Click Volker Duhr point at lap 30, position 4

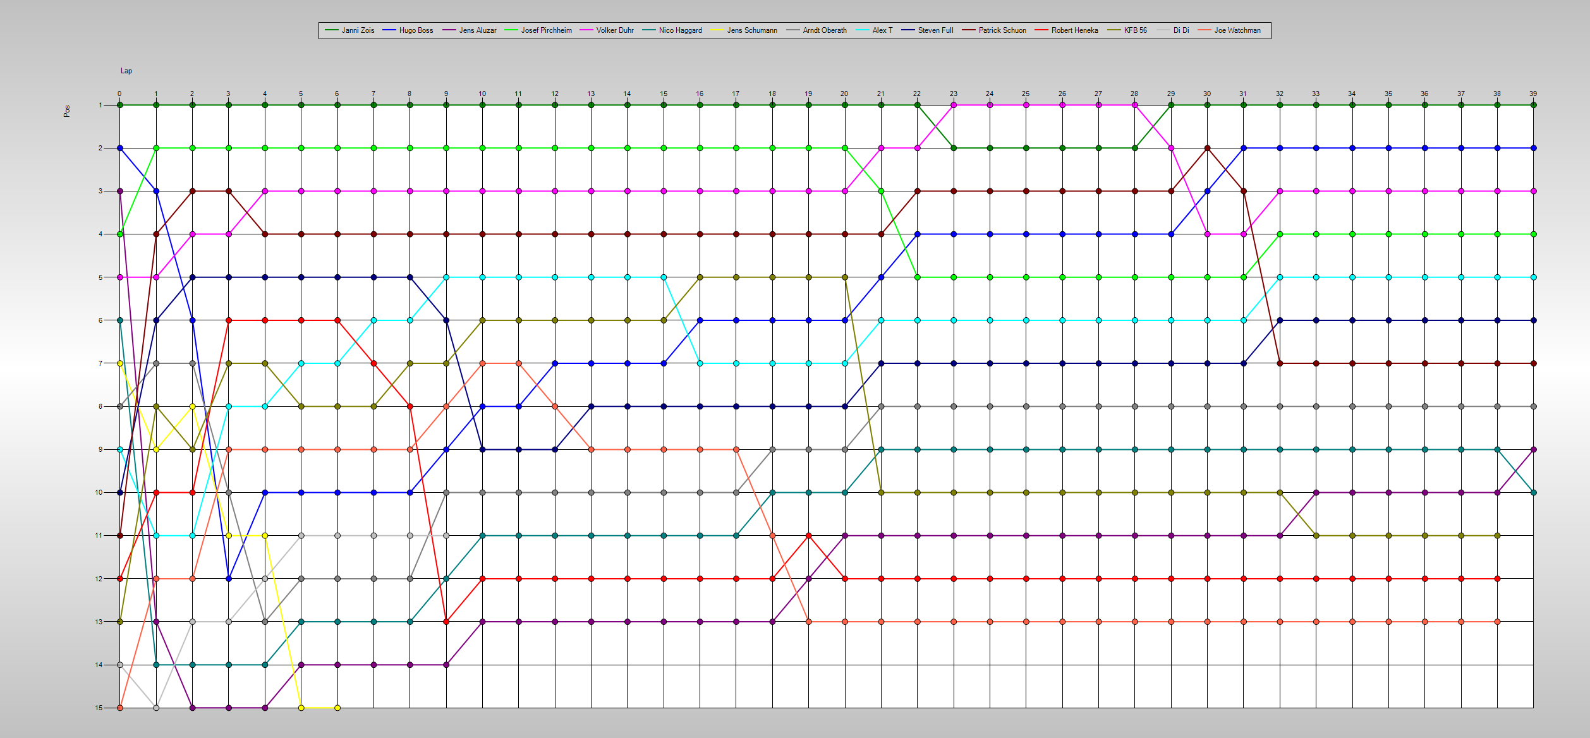coord(1208,234)
